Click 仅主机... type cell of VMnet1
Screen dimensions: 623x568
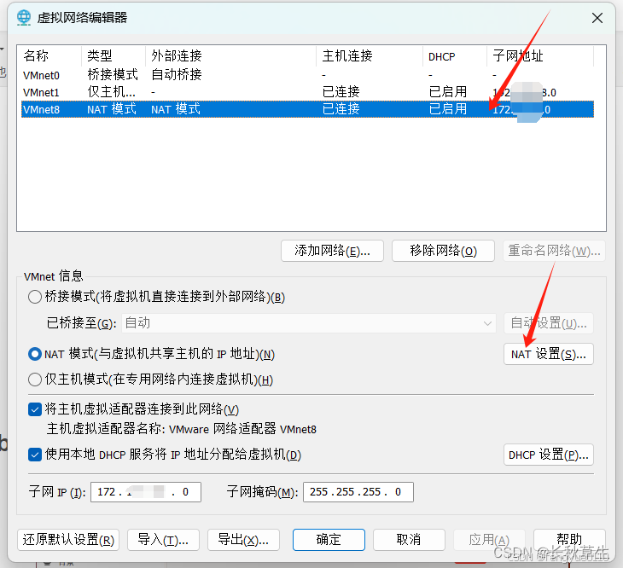[112, 92]
